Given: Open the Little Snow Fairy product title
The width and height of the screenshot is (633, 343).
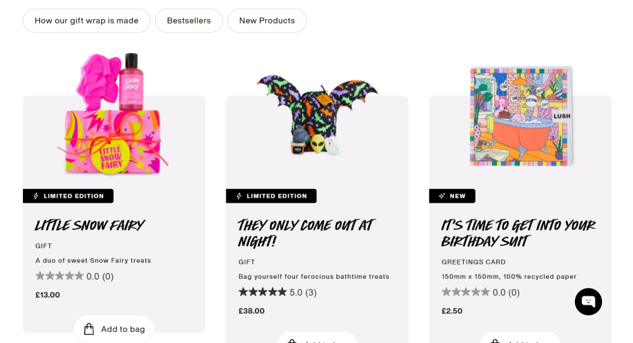Looking at the screenshot, I should click(x=90, y=225).
